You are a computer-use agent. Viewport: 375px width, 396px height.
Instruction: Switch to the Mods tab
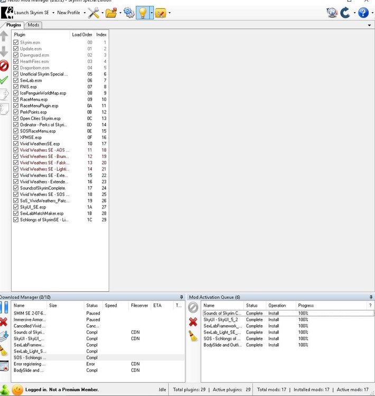tap(33, 25)
